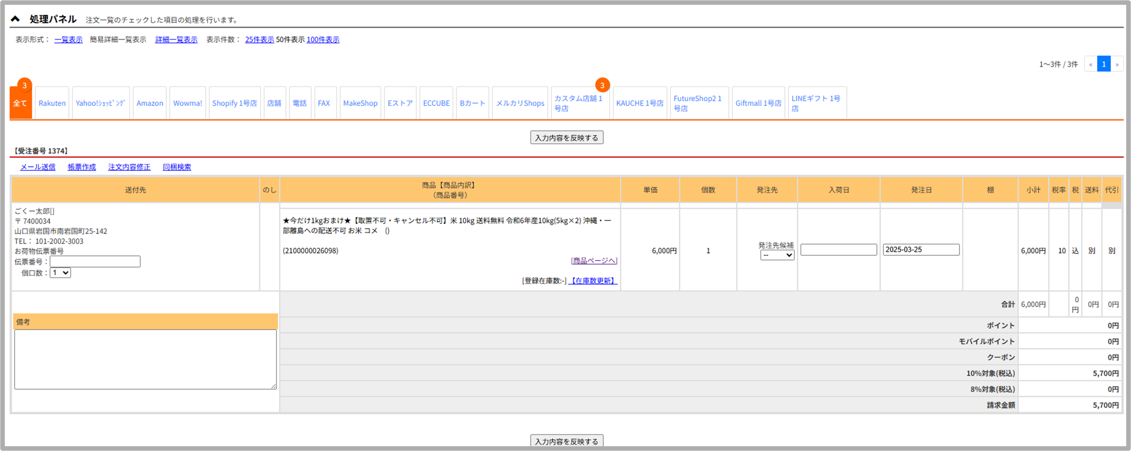The height and width of the screenshot is (451, 1131).
Task: Open the 個口数 dropdown
Action: pos(61,273)
